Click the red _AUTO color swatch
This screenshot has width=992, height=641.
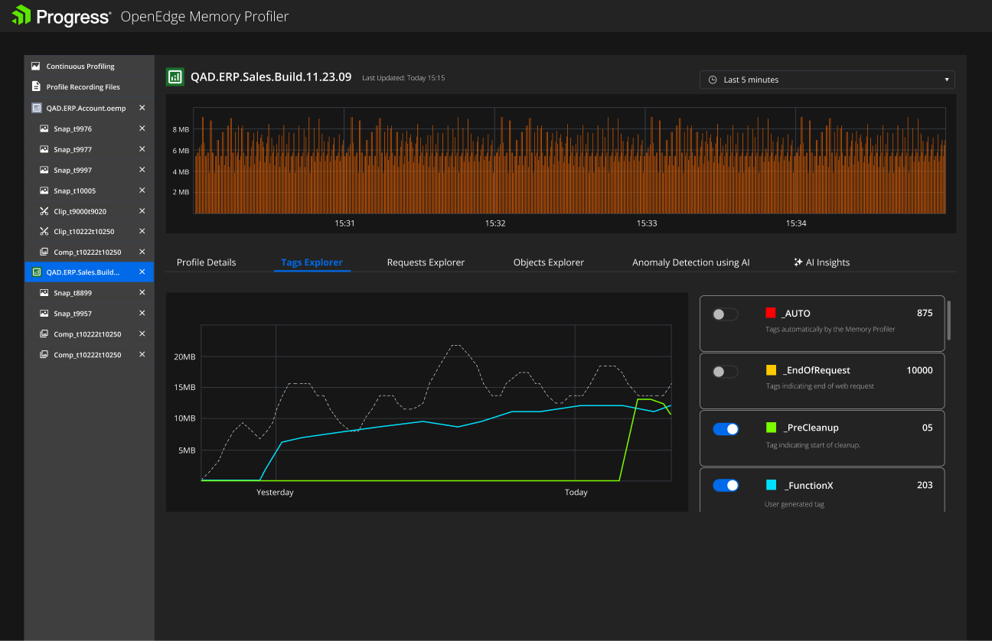771,313
